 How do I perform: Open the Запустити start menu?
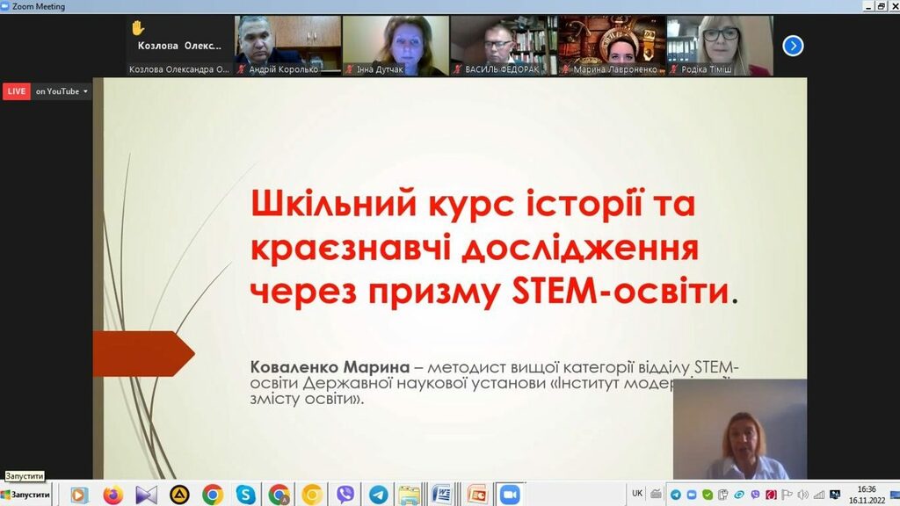[25, 495]
